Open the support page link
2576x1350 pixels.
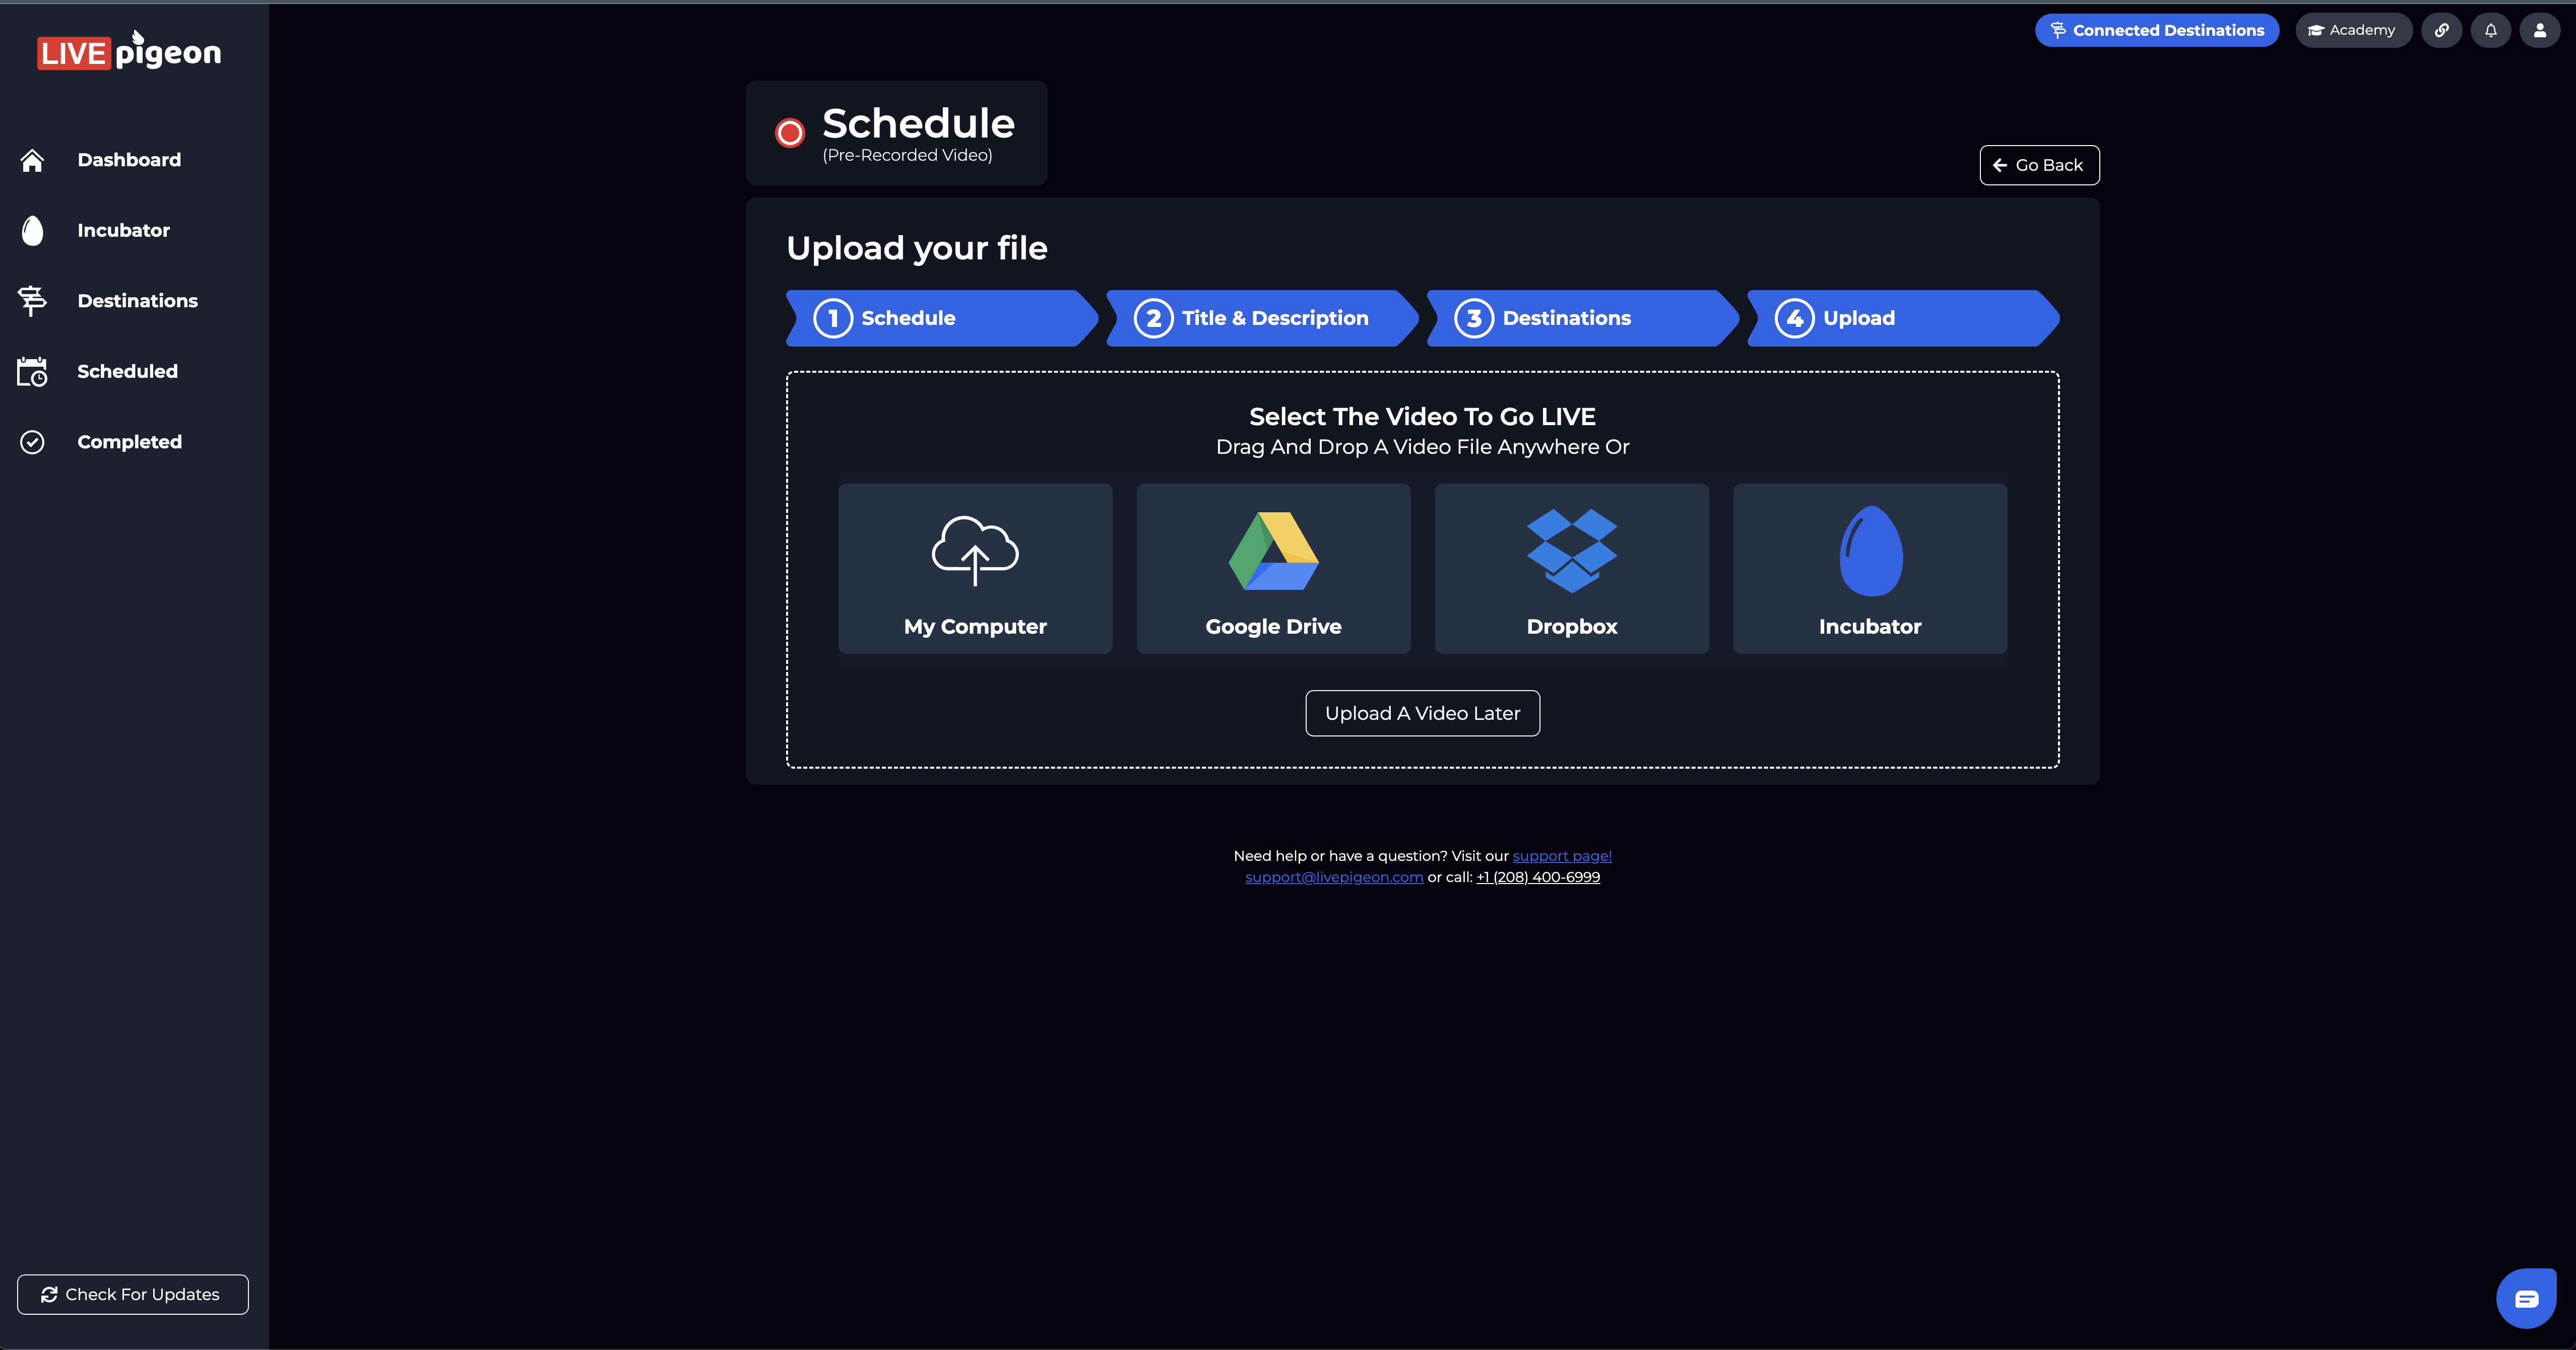pyautogui.click(x=1561, y=856)
